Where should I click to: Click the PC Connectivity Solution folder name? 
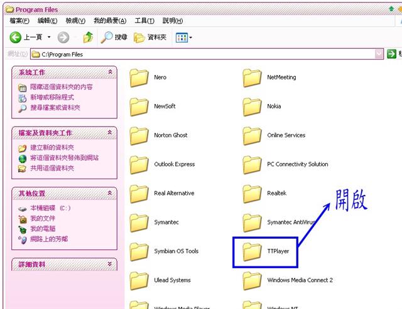pyautogui.click(x=297, y=164)
